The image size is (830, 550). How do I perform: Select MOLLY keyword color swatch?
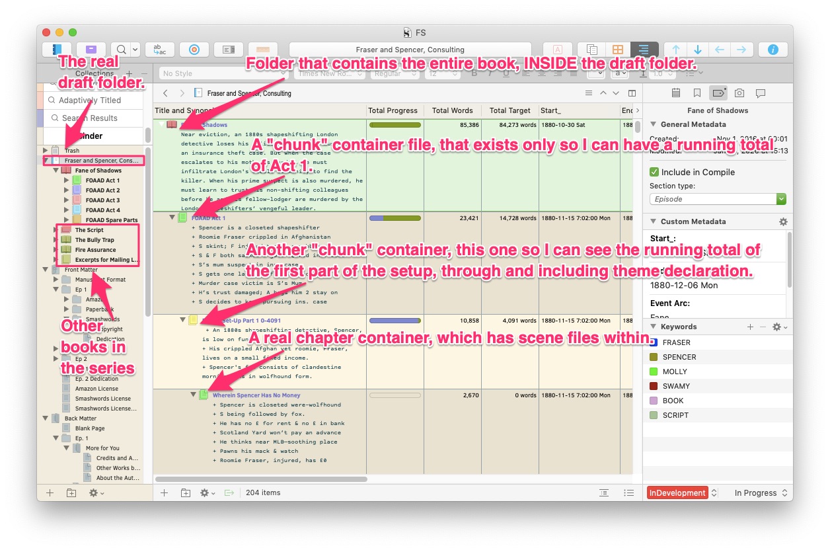(654, 372)
